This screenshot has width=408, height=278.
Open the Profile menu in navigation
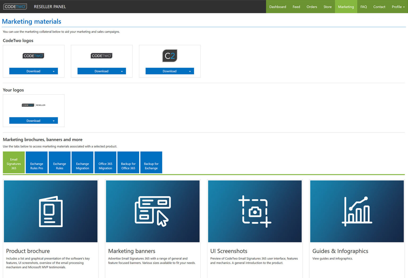pyautogui.click(x=398, y=7)
